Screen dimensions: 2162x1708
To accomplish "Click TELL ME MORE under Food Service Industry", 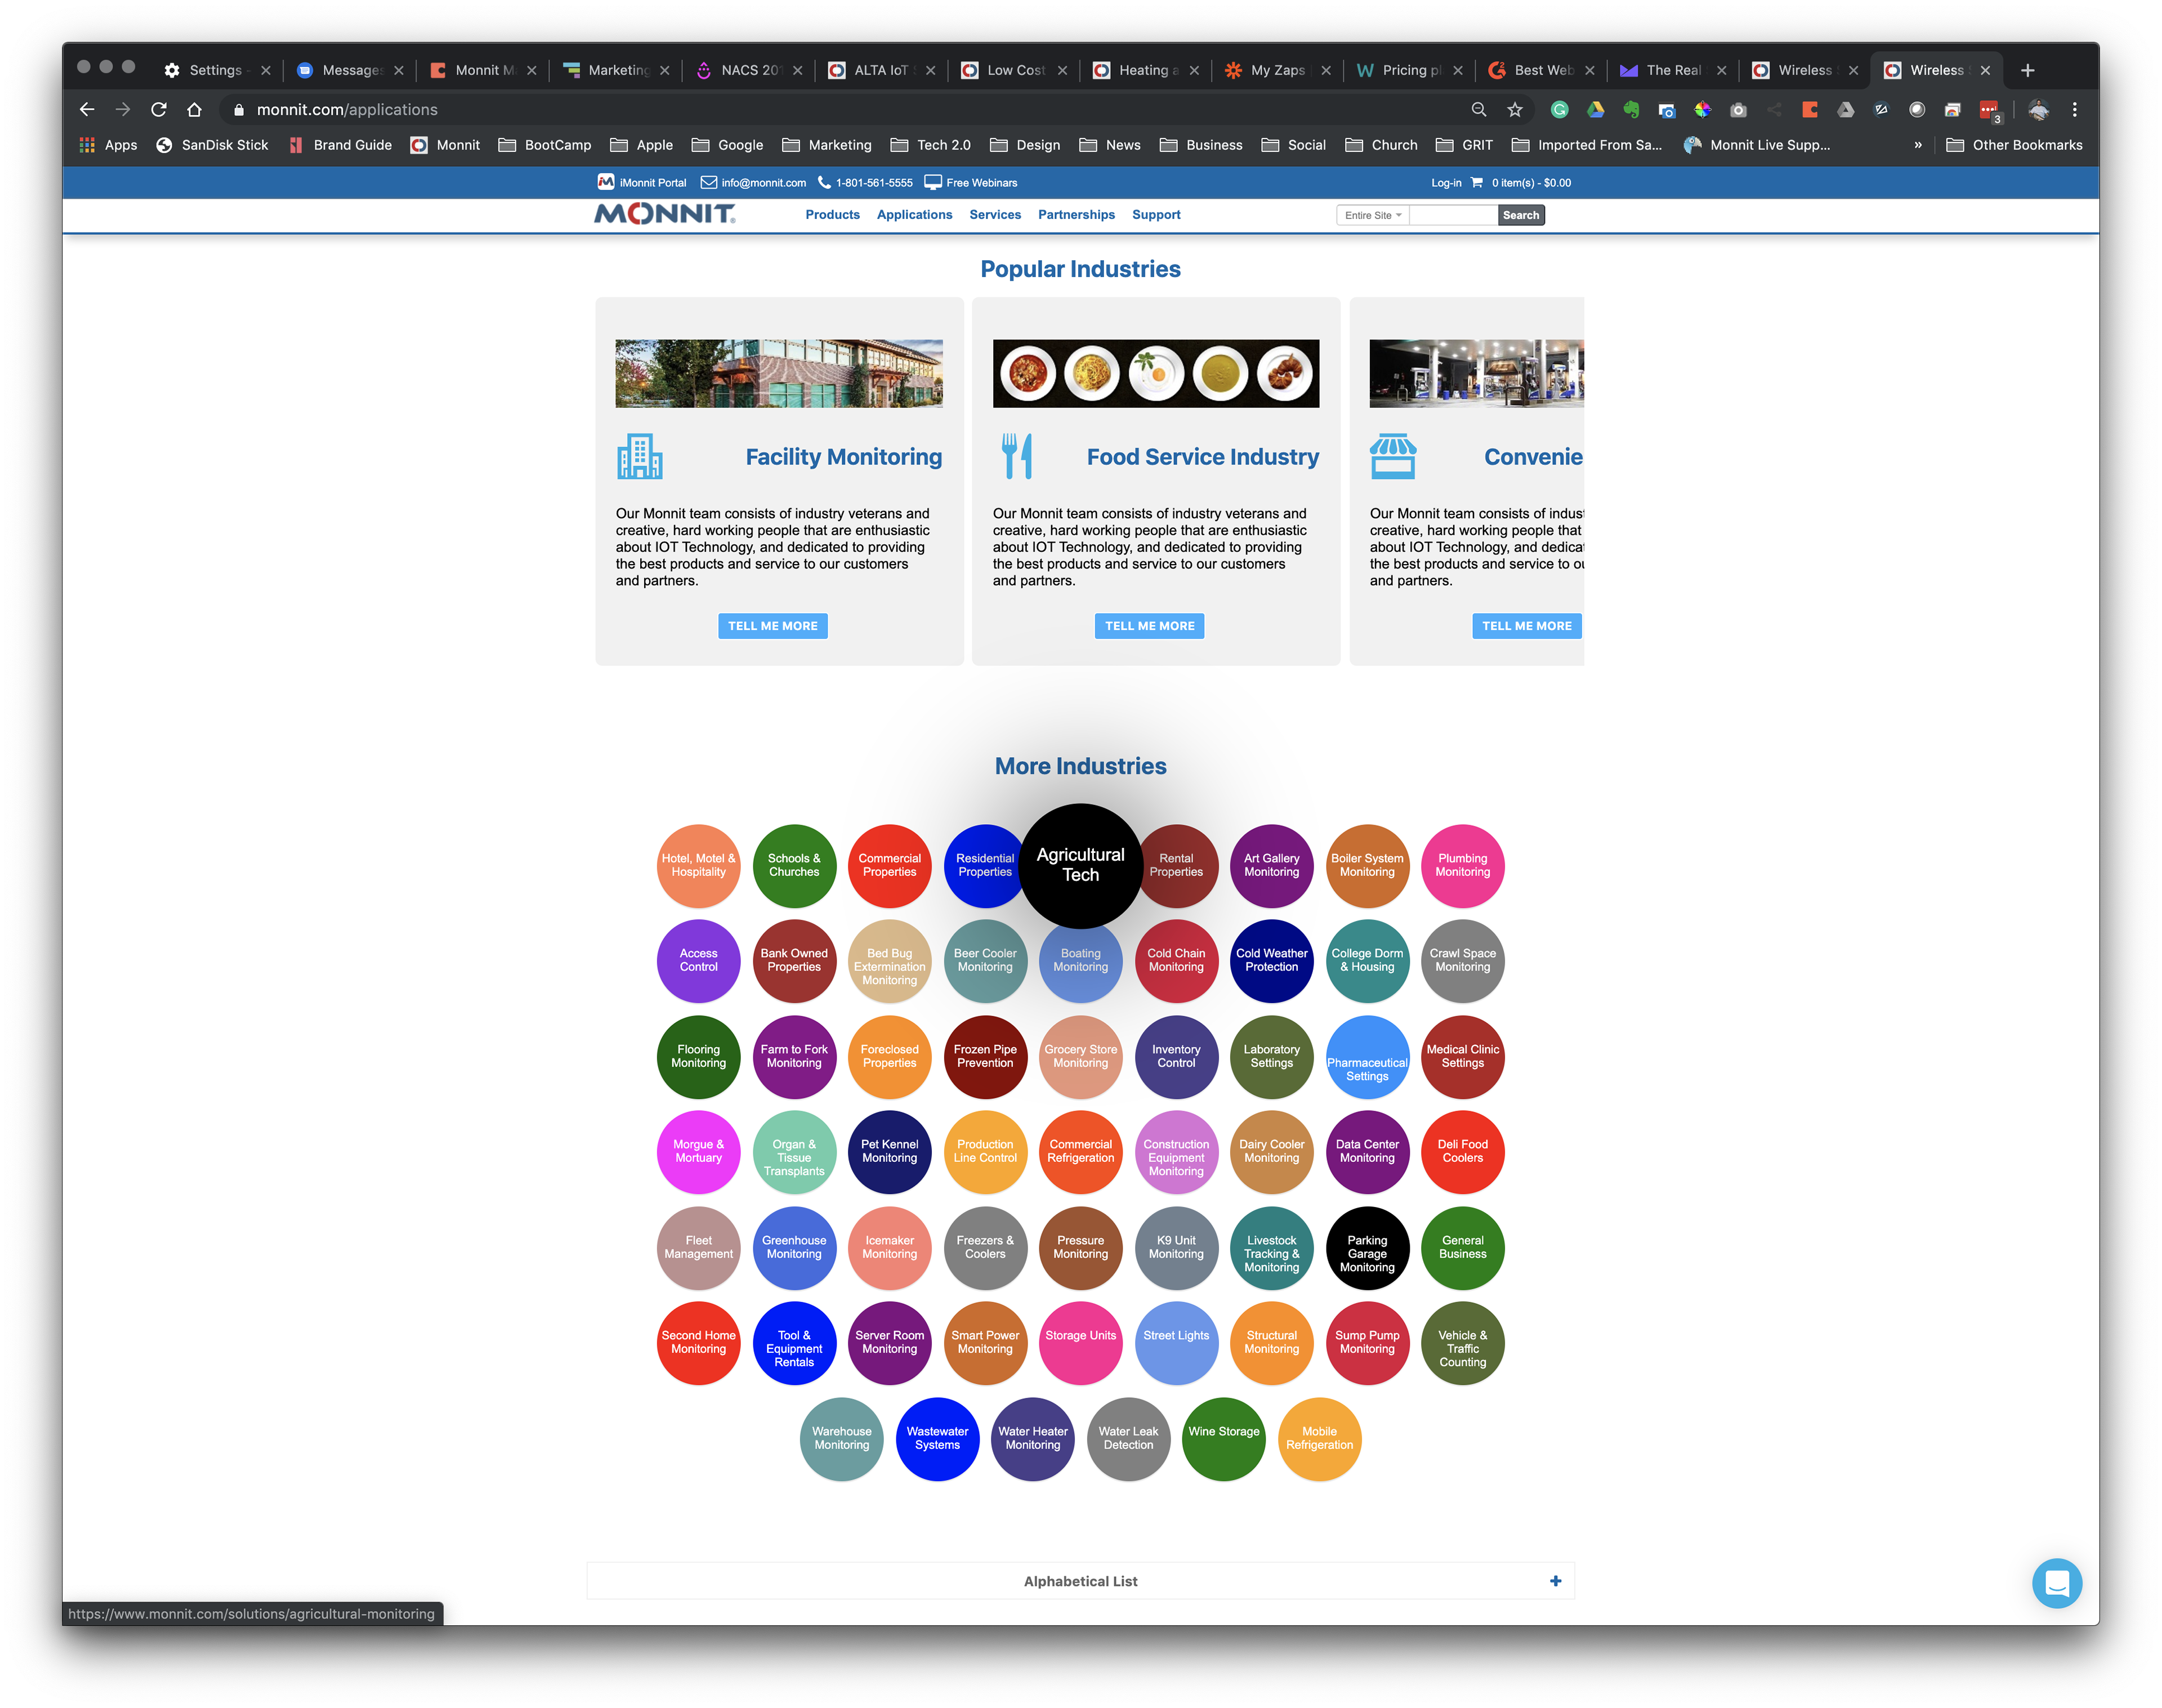I will [x=1149, y=625].
